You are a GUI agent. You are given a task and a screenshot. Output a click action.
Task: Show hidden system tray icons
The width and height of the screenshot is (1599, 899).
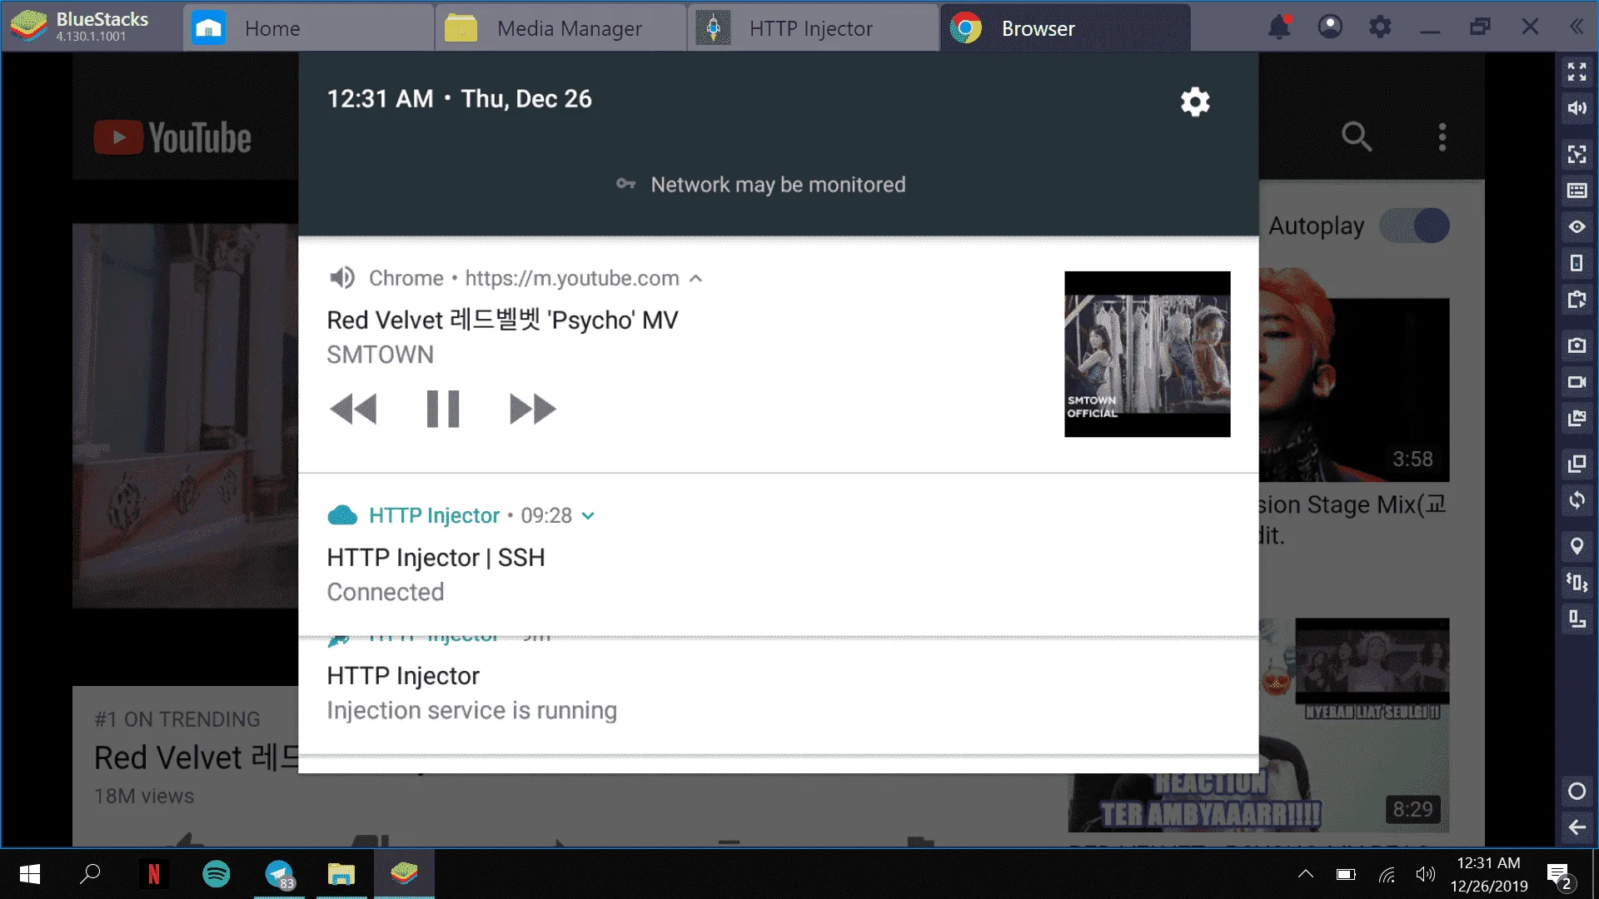[x=1306, y=874]
